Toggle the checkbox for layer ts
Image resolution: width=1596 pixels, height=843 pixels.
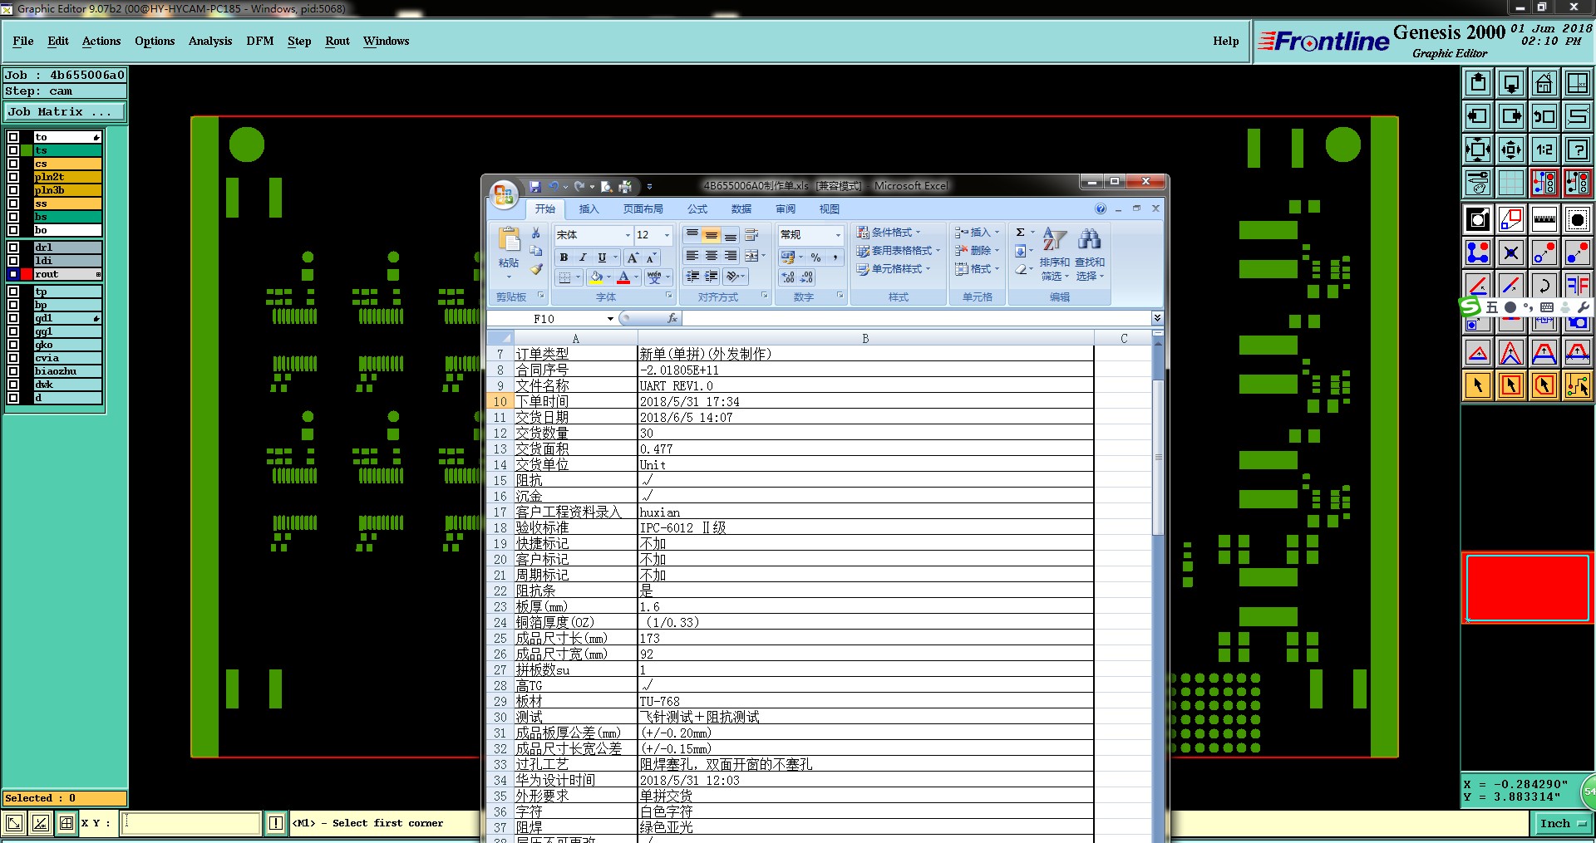[13, 150]
